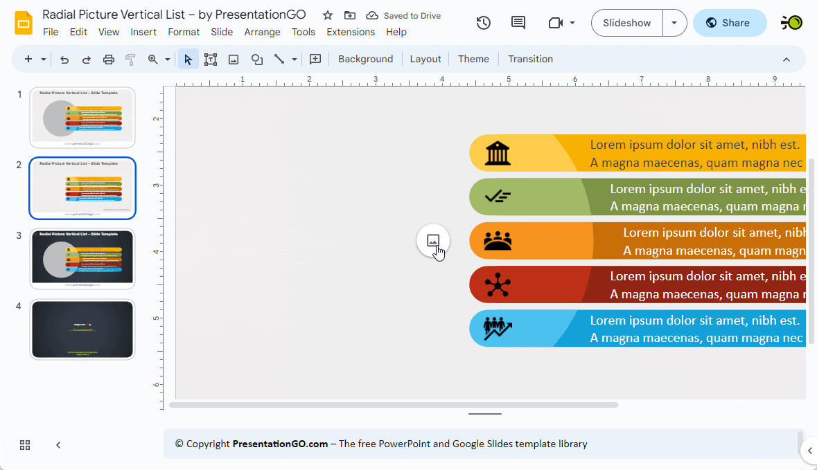The image size is (817, 470).
Task: Hide the menus with the chevron
Action: point(787,60)
